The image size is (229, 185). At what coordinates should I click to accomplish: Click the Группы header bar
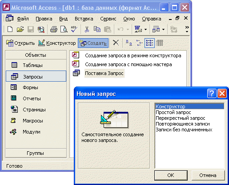click(x=36, y=153)
